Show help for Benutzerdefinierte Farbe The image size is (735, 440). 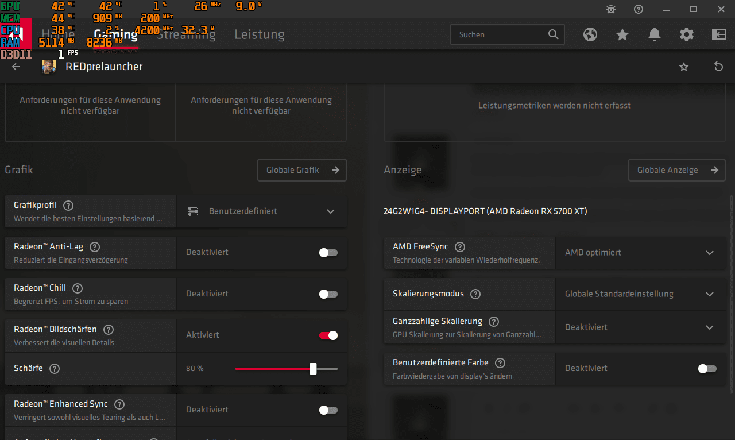pos(500,362)
